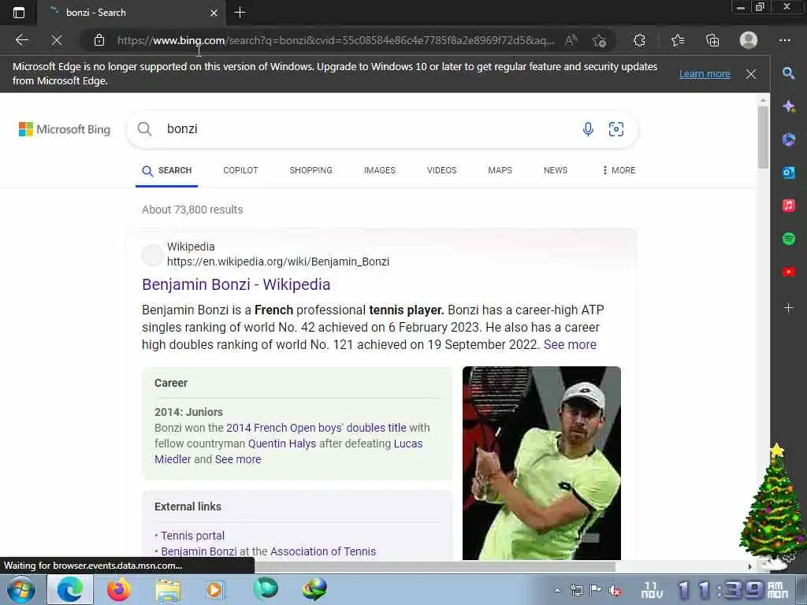The height and width of the screenshot is (605, 807).
Task: Open the Extensions puzzle icon
Action: pyautogui.click(x=639, y=40)
